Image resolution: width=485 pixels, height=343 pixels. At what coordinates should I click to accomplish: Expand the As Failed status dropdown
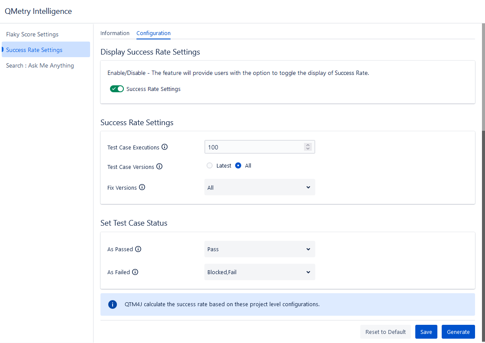coord(259,272)
